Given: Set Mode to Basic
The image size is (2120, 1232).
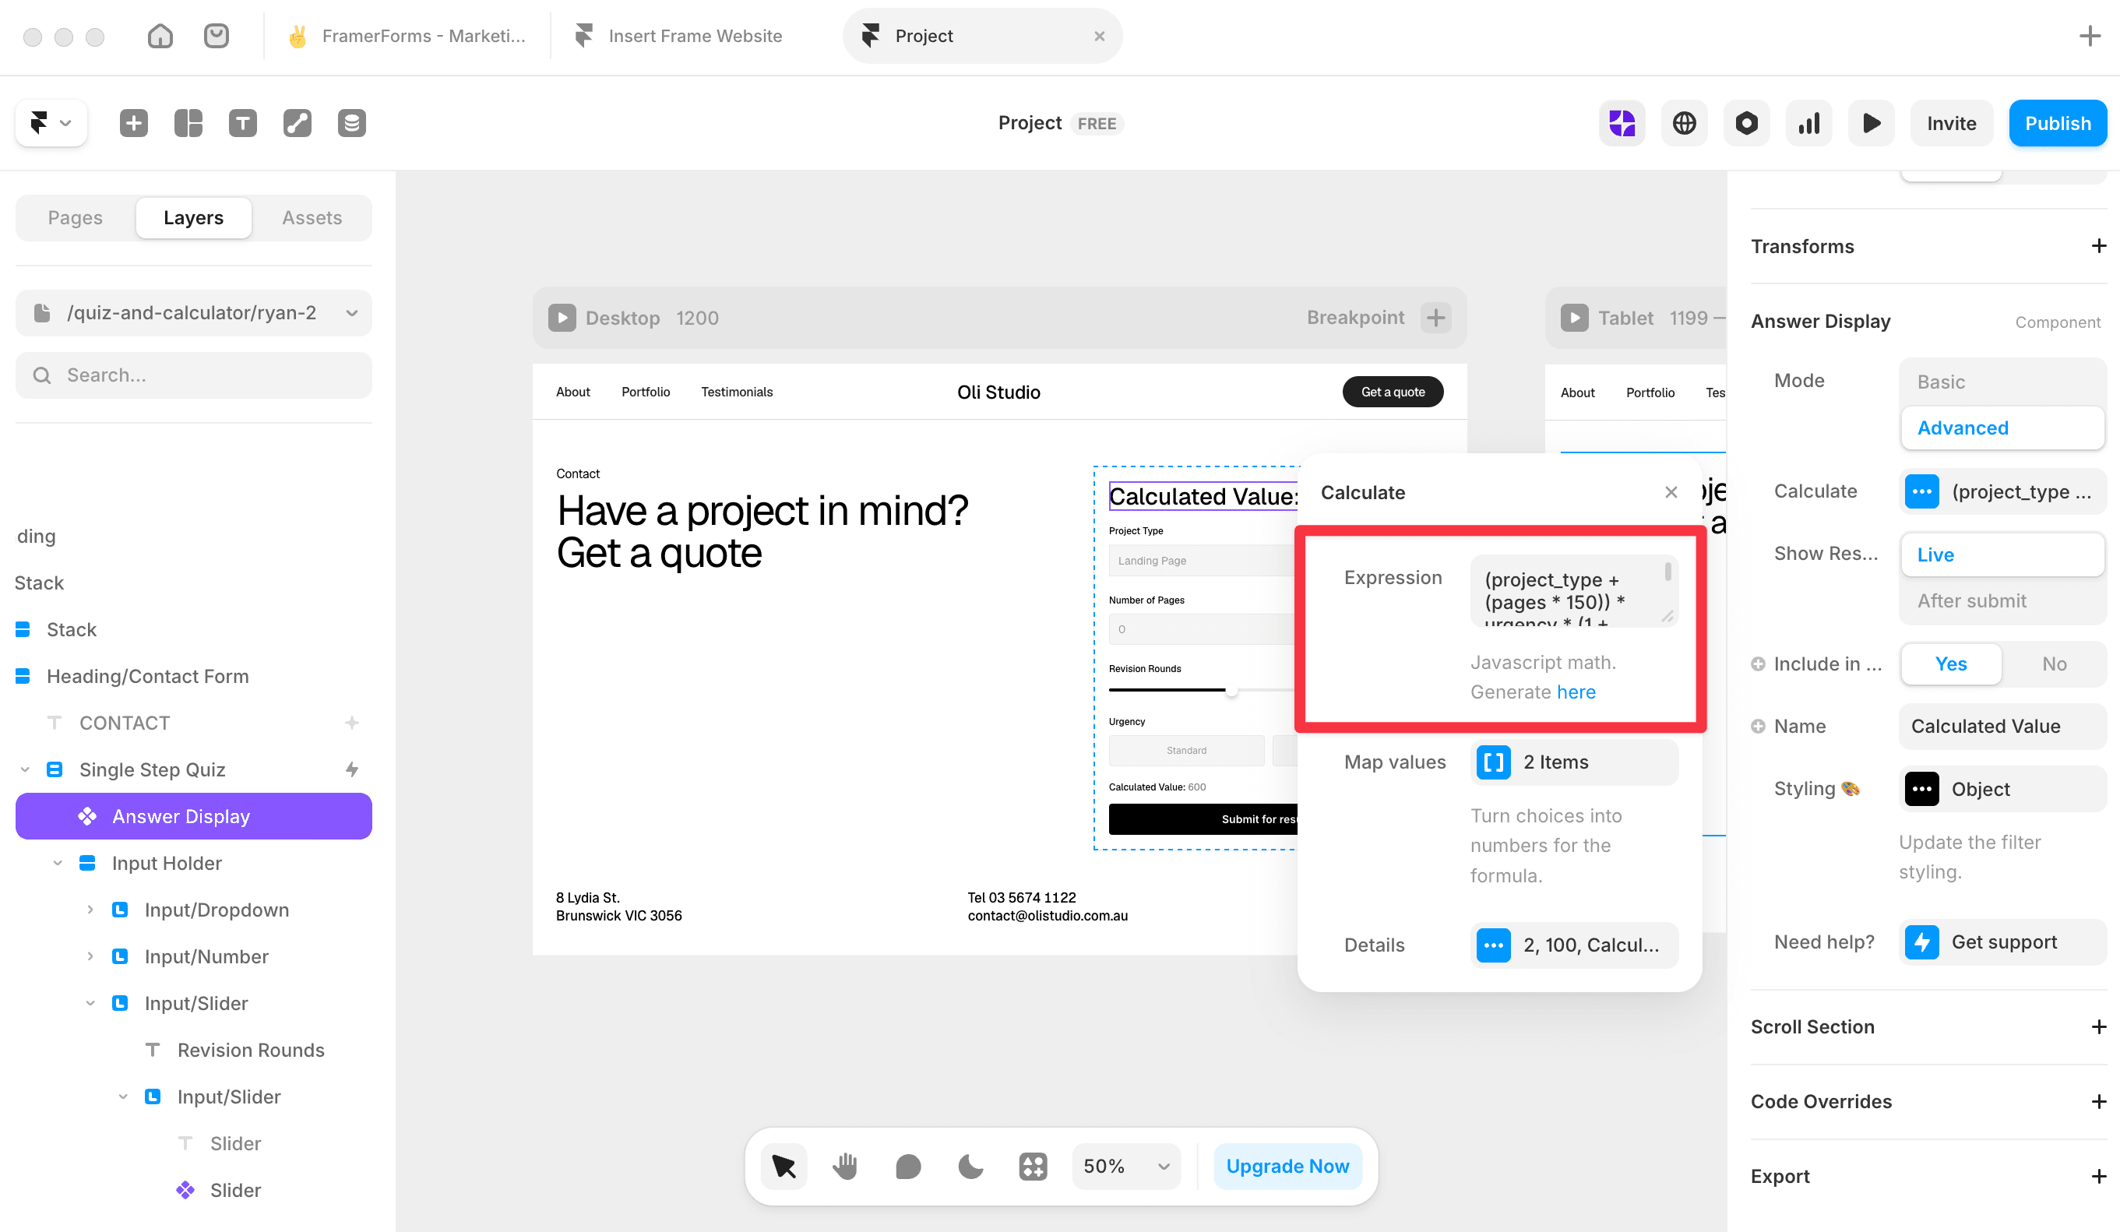Looking at the screenshot, I should click(x=2002, y=382).
